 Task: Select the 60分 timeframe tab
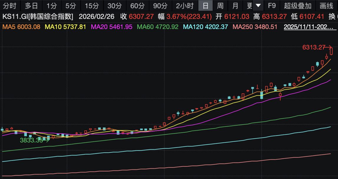(x=137, y=6)
